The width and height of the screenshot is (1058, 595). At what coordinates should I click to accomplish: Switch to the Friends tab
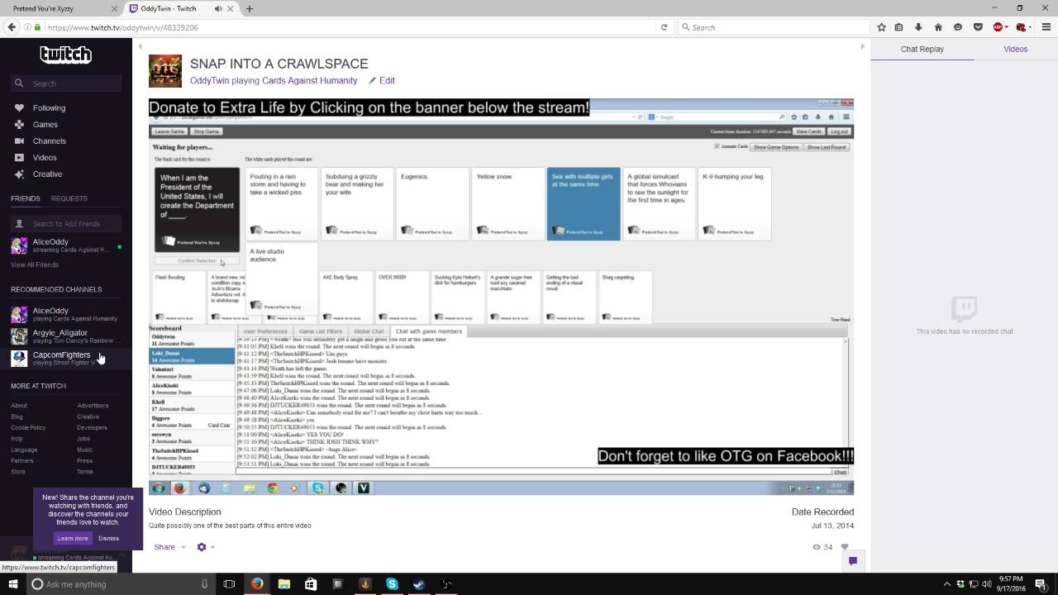click(25, 198)
